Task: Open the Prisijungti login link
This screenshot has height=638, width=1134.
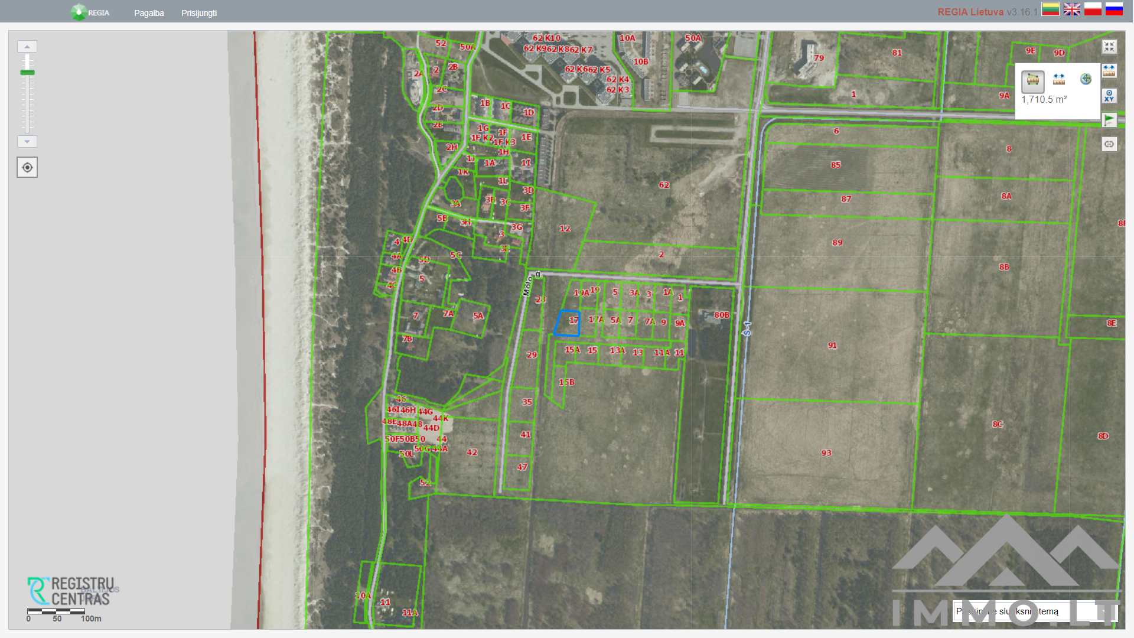Action: click(199, 13)
